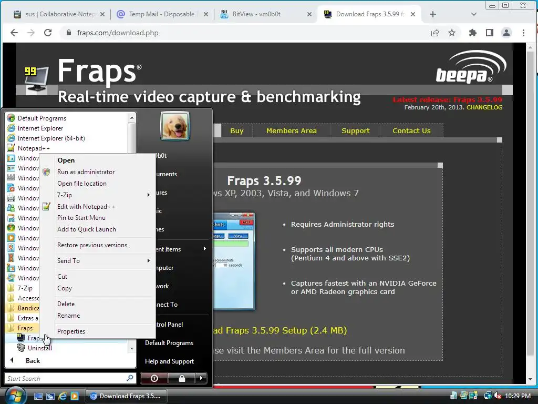Open the Contact Us navigation link
The image size is (538, 404).
coord(411,130)
